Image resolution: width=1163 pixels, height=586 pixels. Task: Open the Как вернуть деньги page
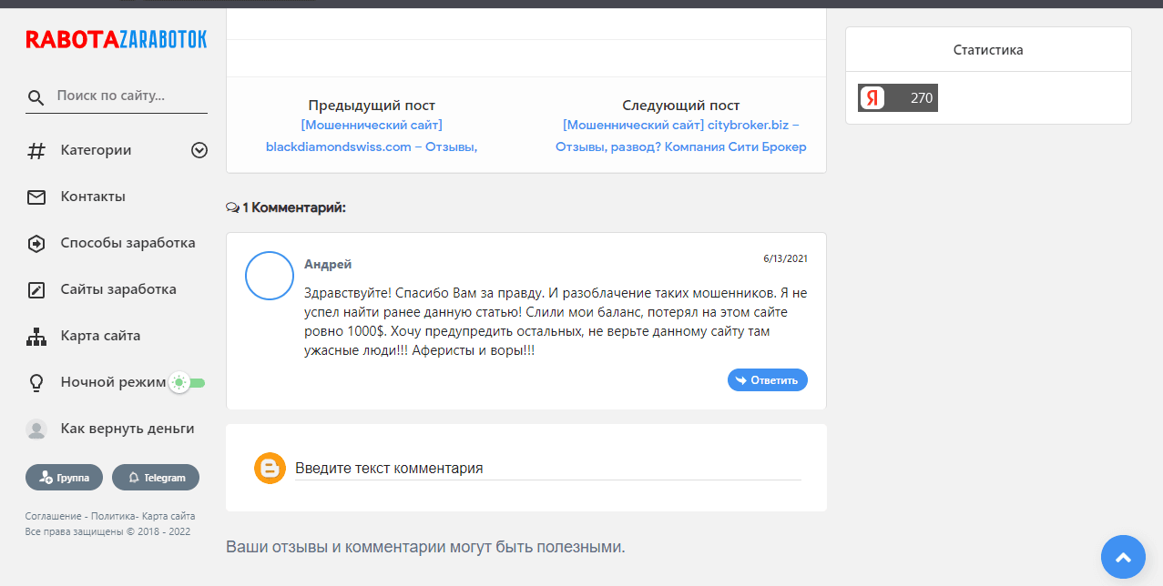127,429
